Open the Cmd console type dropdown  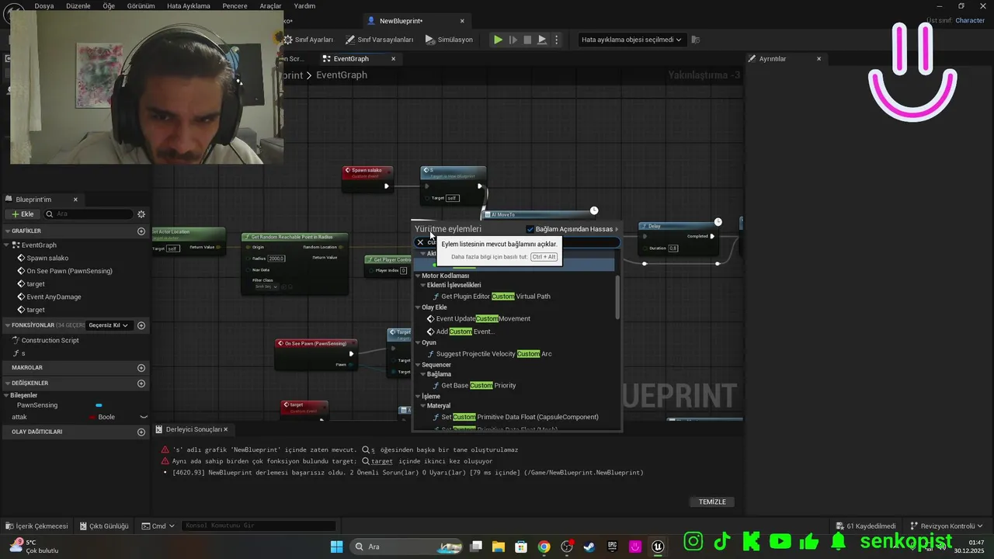158,526
